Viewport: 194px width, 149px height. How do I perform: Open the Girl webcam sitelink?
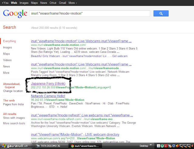tap(120, 56)
